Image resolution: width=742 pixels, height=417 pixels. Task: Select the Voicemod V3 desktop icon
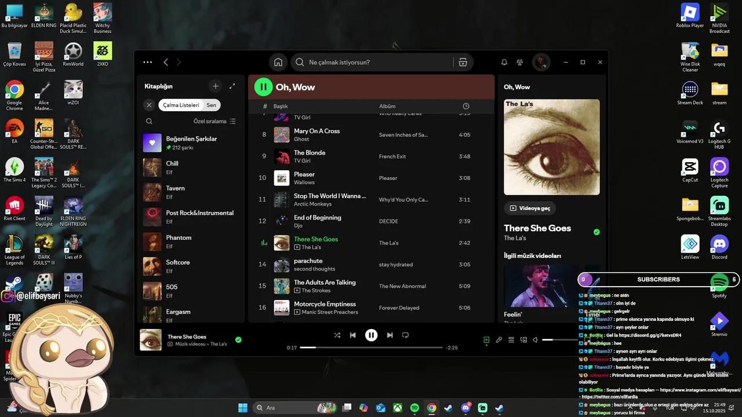[x=690, y=131]
